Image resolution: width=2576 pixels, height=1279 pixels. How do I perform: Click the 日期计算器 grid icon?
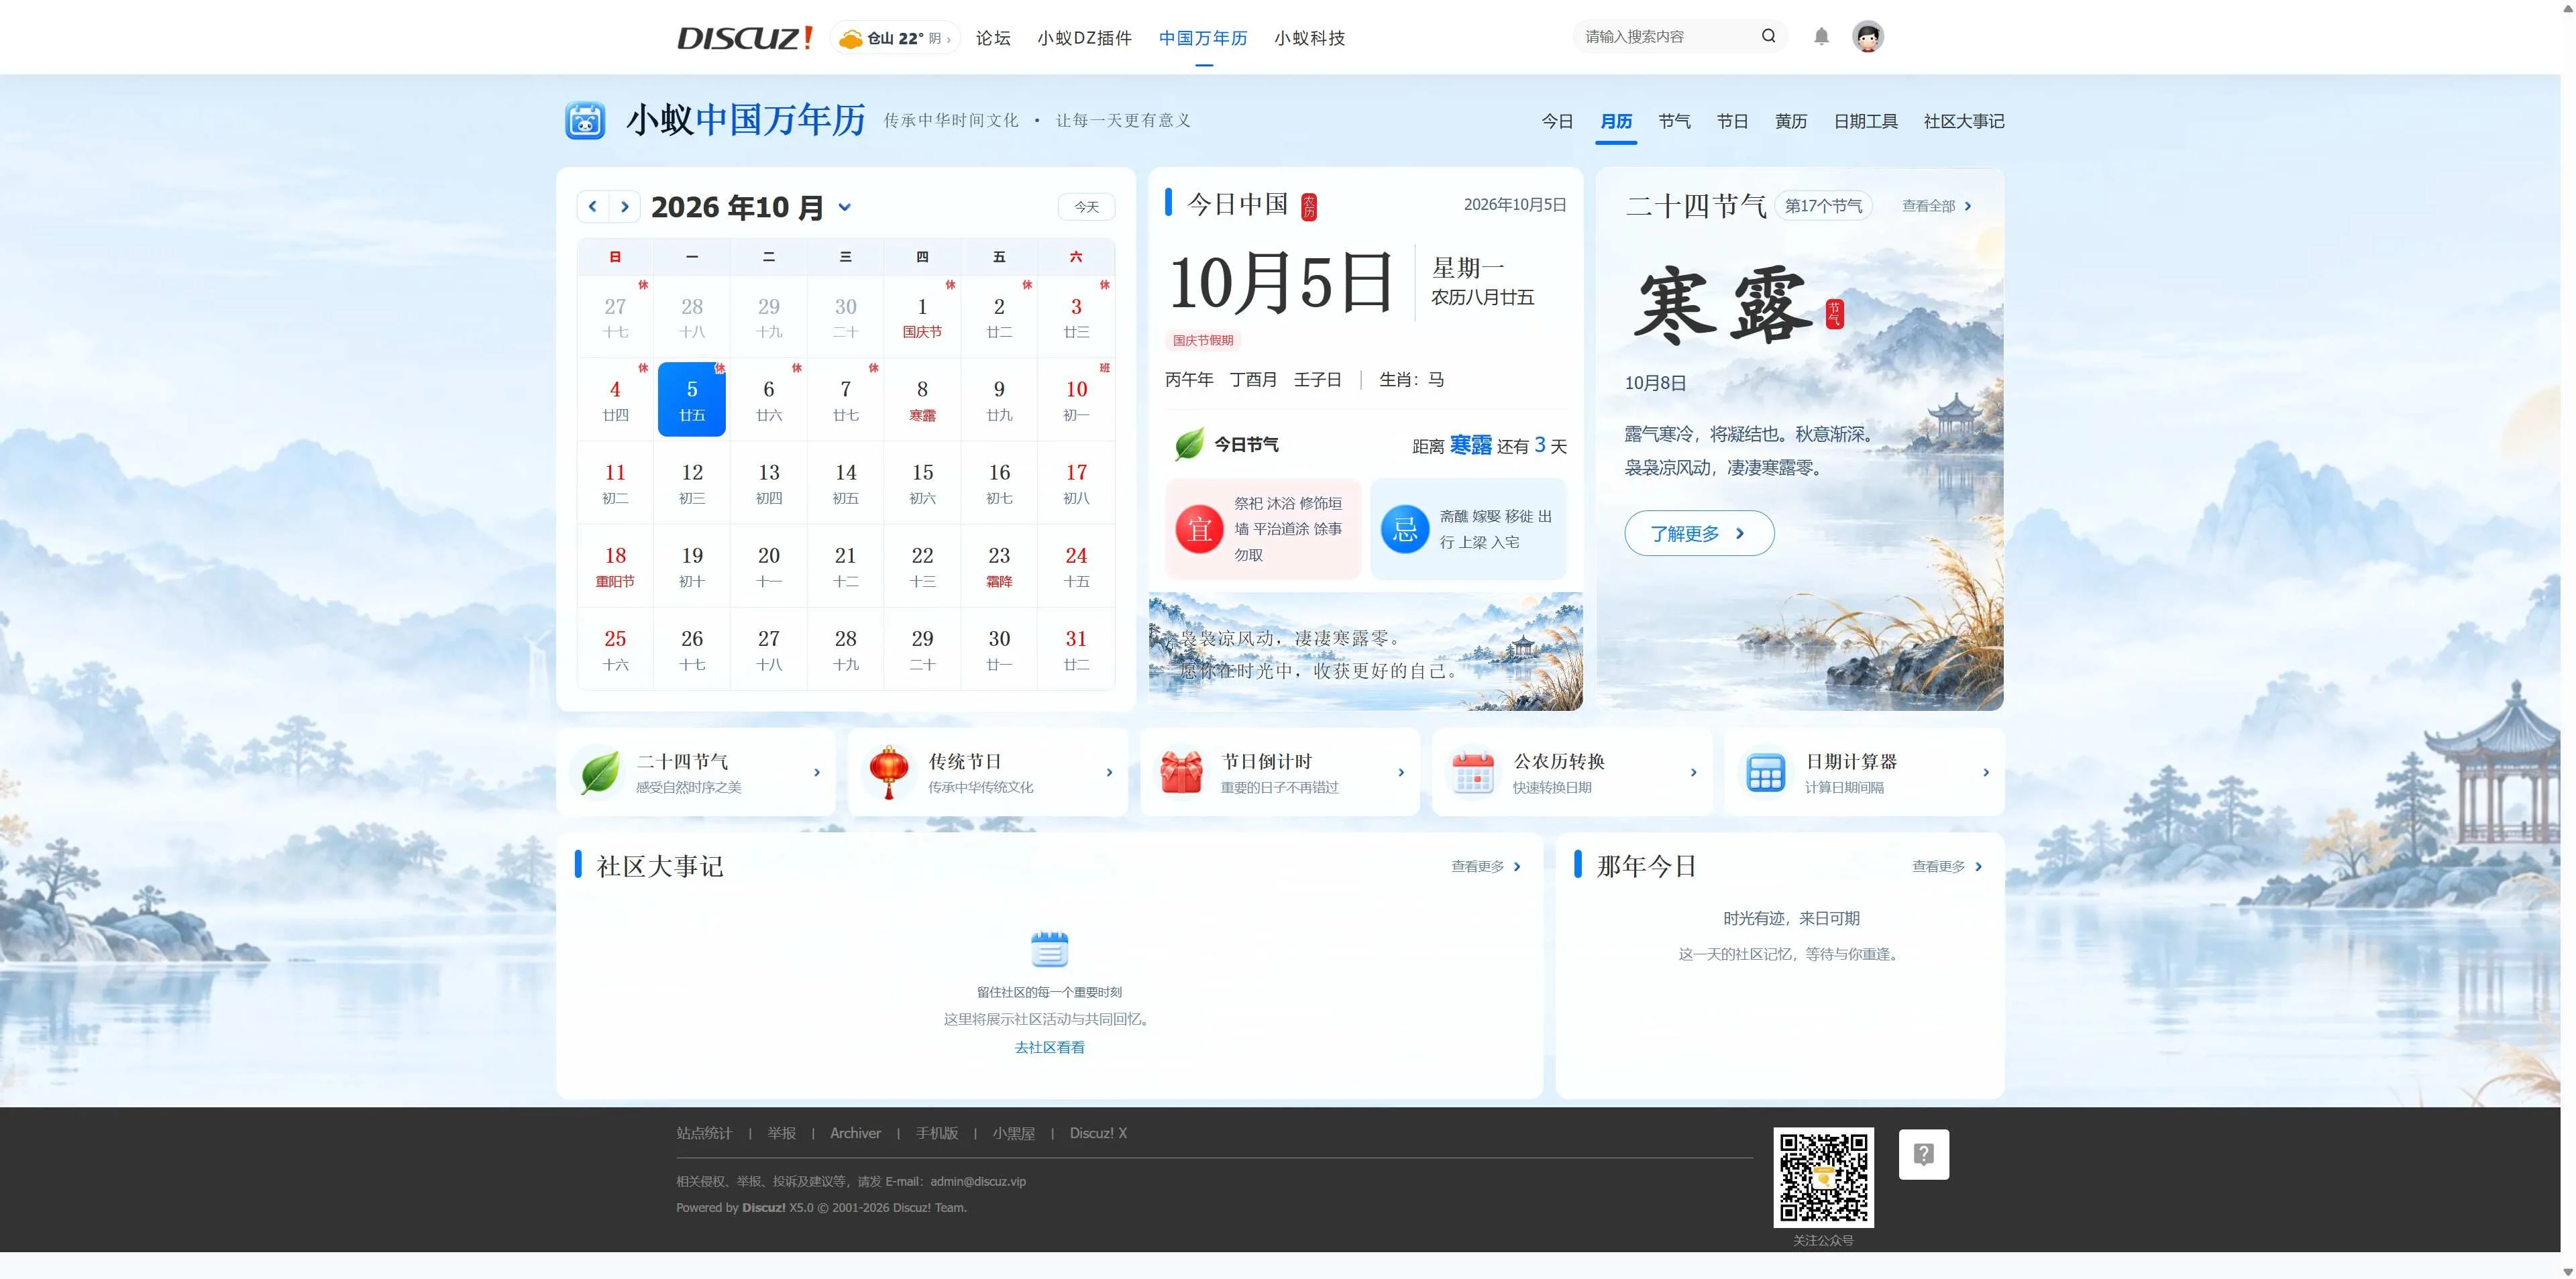pos(1765,773)
